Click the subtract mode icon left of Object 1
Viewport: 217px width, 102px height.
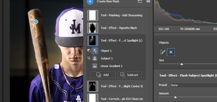pos(89,51)
